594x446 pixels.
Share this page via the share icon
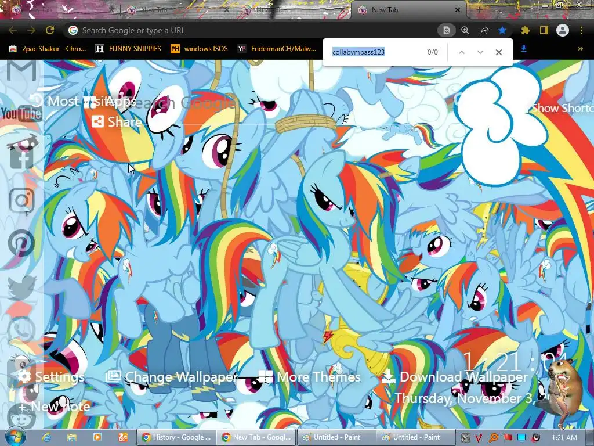point(484,30)
